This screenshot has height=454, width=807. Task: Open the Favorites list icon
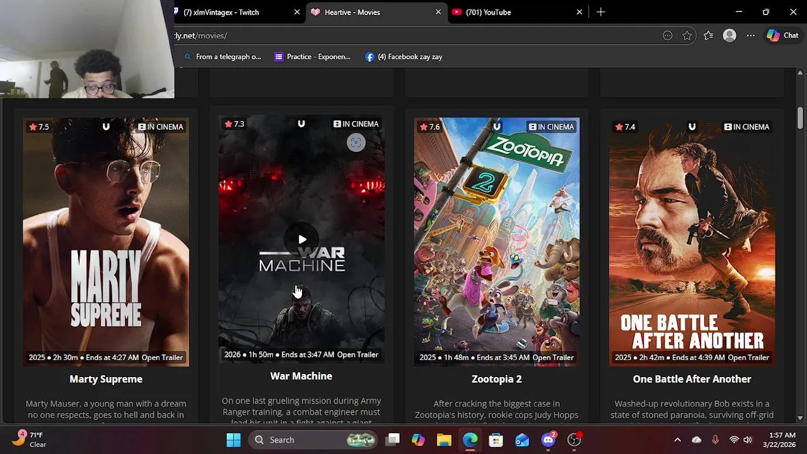tap(709, 36)
